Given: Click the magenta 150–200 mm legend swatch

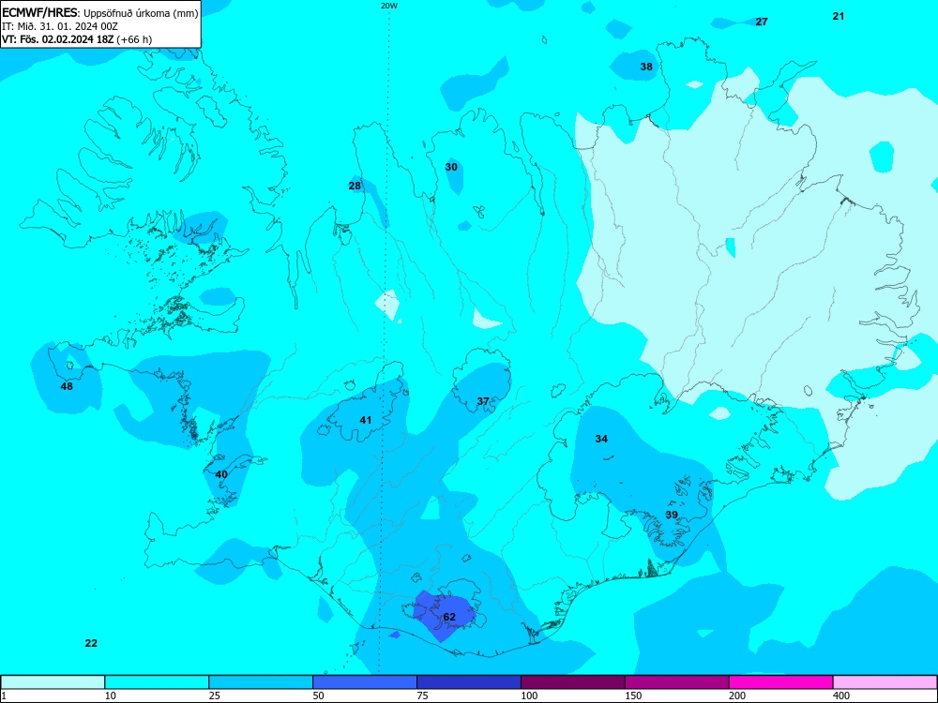Looking at the screenshot, I should coord(677,682).
